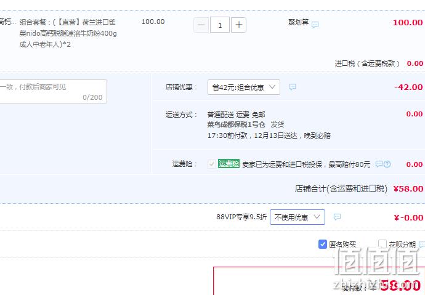Screen dimensions: 425x295
Task: Open the comment icon beside 聚划算
Action: [x=315, y=25]
